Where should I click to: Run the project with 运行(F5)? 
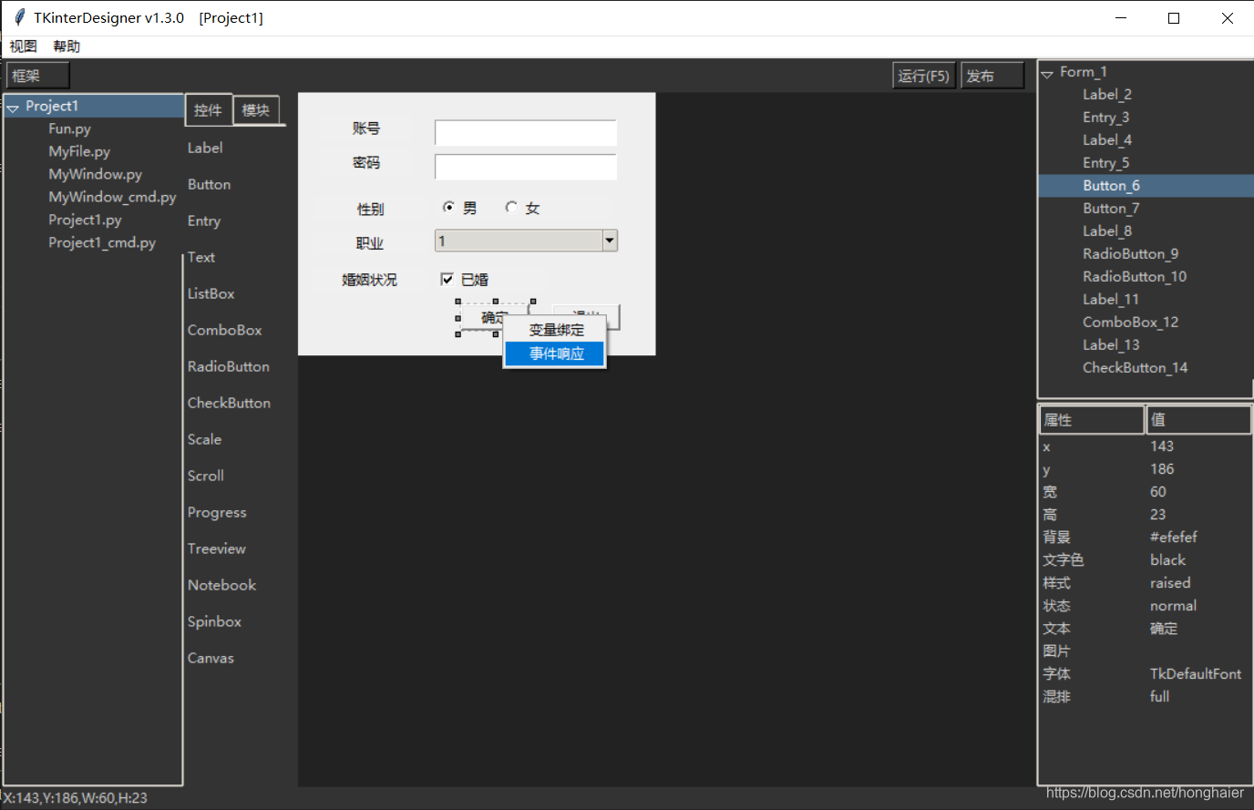click(x=923, y=76)
